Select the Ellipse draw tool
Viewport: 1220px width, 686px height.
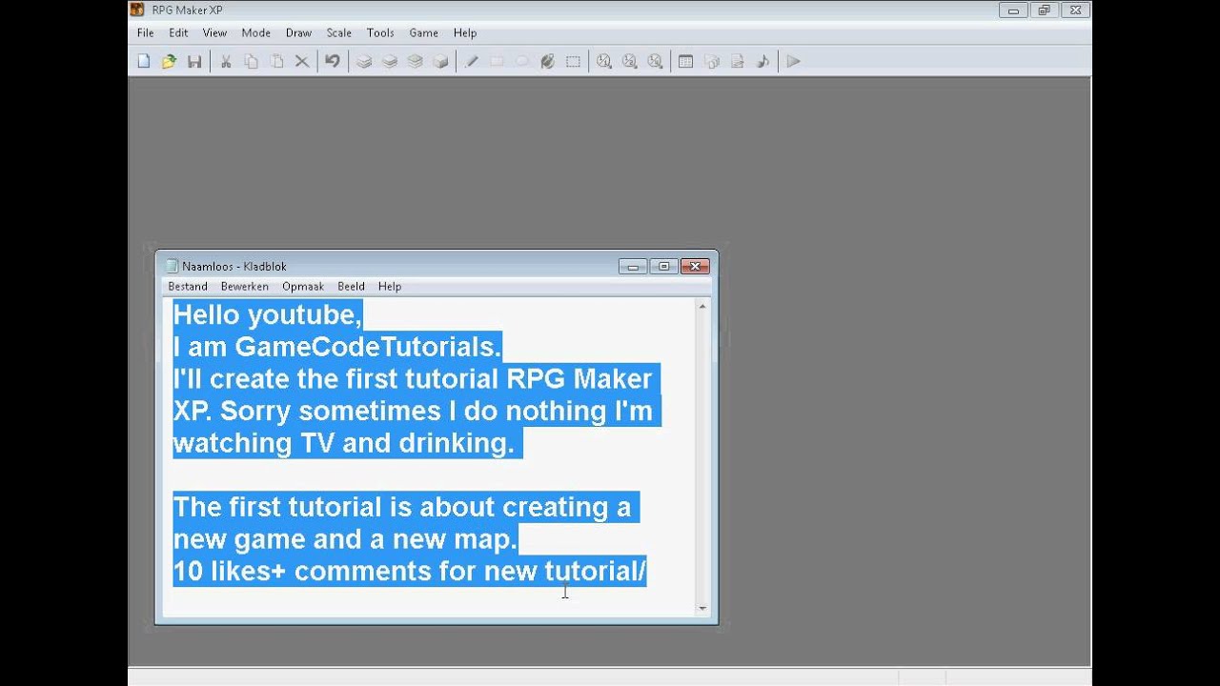[522, 61]
